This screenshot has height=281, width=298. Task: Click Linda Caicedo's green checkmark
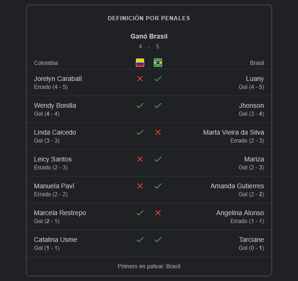140,132
